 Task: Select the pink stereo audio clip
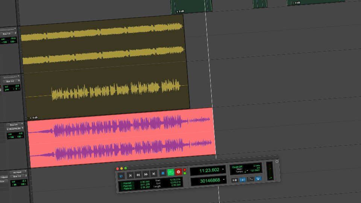[x=122, y=137]
